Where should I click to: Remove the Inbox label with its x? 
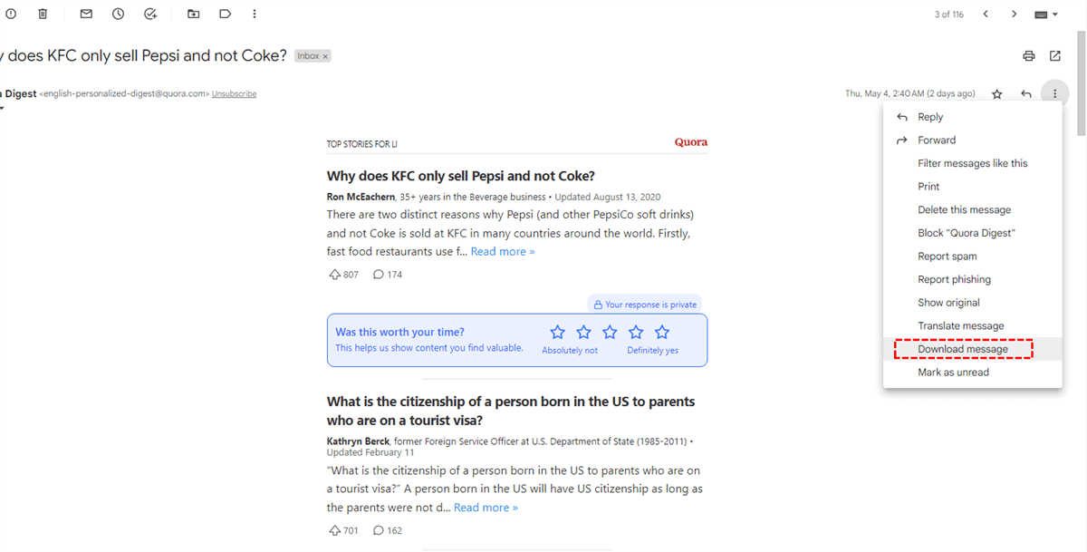click(325, 56)
